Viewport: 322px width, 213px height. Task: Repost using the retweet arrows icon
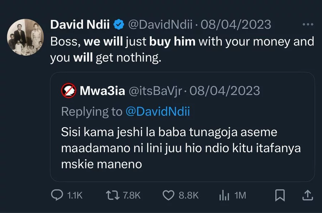pos(113,195)
